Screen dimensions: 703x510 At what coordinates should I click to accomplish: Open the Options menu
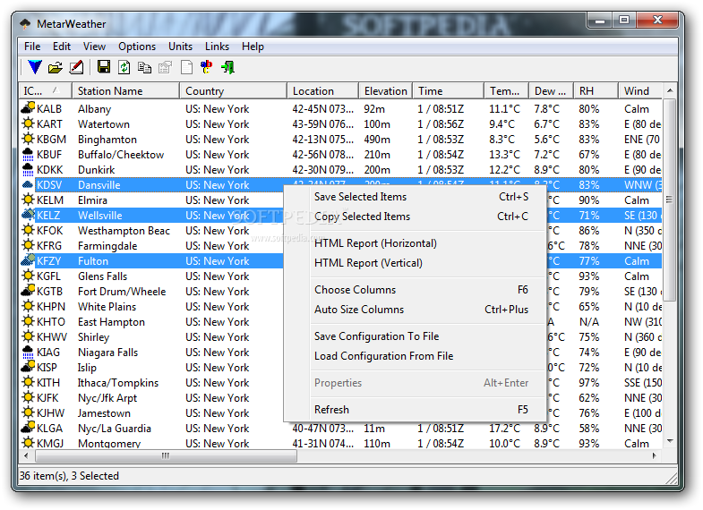137,47
